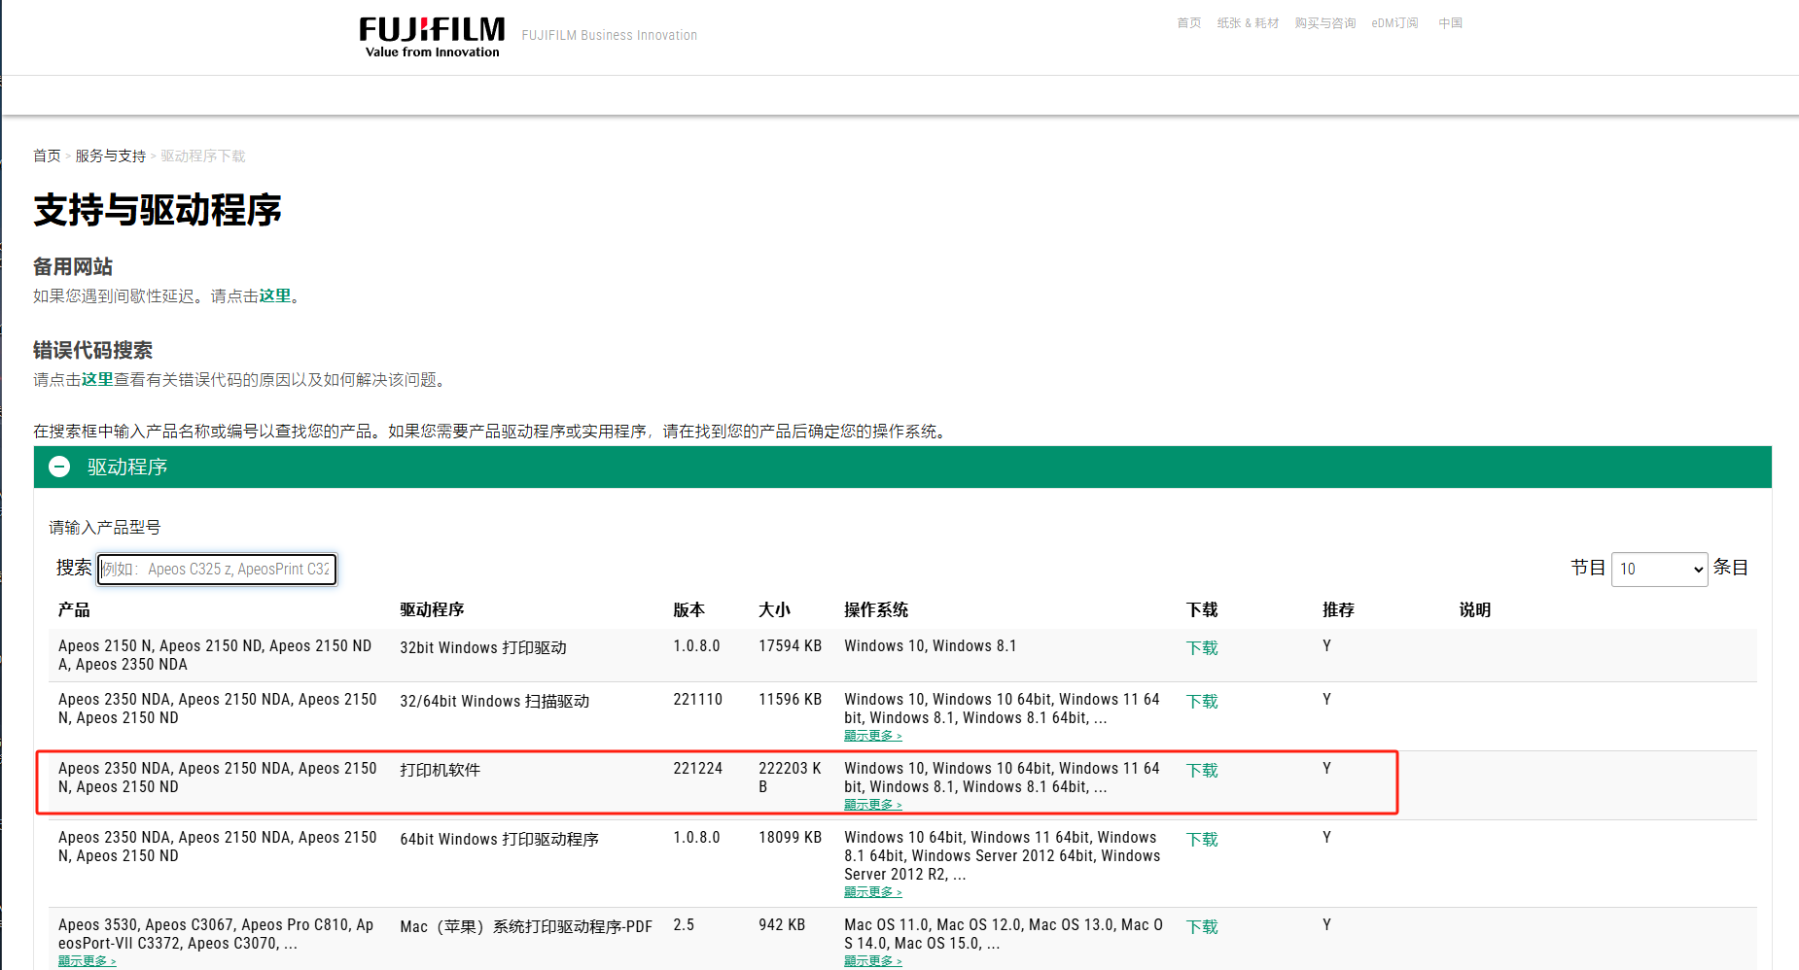Open the entries-per-page dropdown showing 10

1659,569
